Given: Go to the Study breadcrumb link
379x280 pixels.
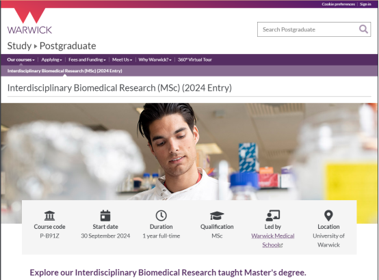Looking at the screenshot, I should 19,46.
